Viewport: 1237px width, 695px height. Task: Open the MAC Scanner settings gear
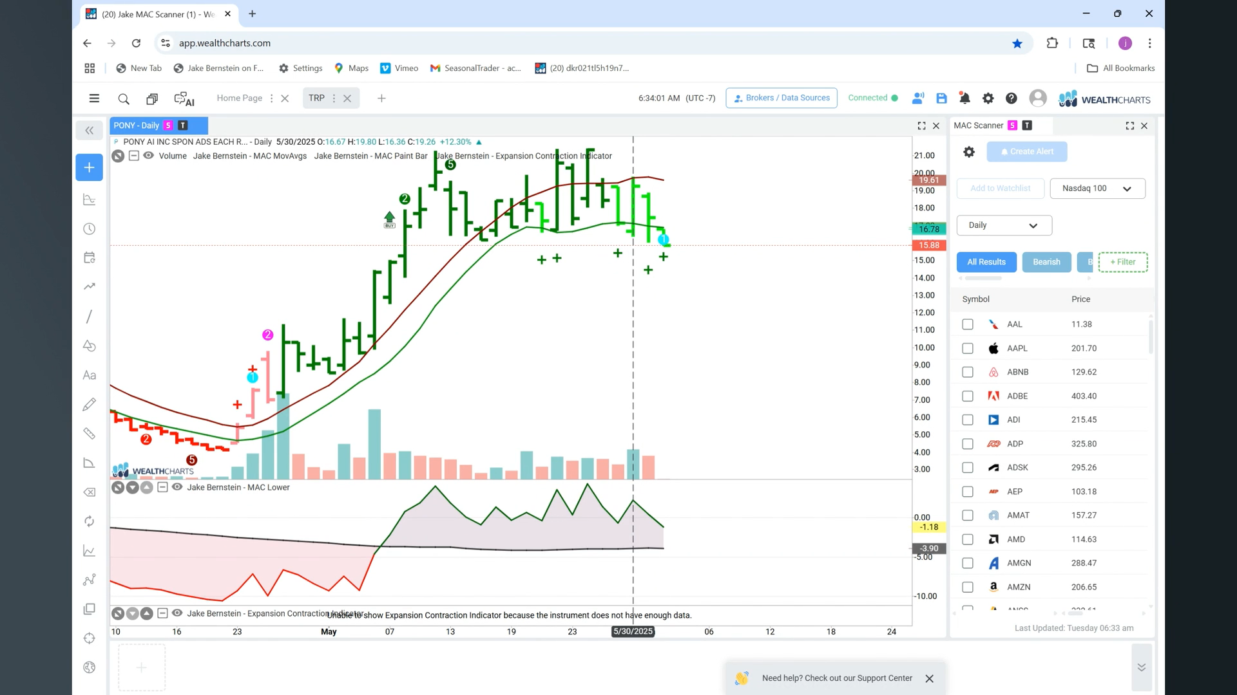(968, 152)
